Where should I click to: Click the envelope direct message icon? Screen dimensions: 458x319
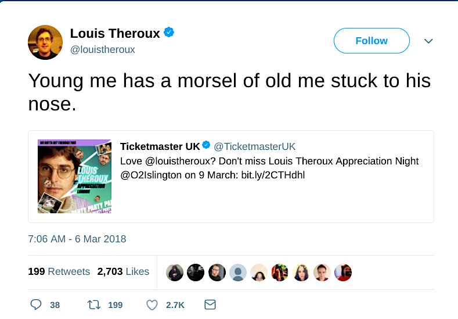(210, 304)
